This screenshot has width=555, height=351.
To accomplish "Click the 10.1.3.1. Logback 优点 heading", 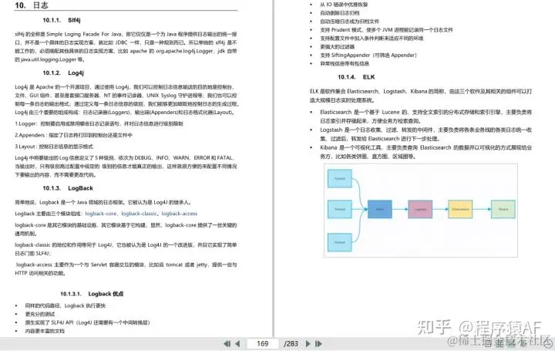I will tap(92, 294).
